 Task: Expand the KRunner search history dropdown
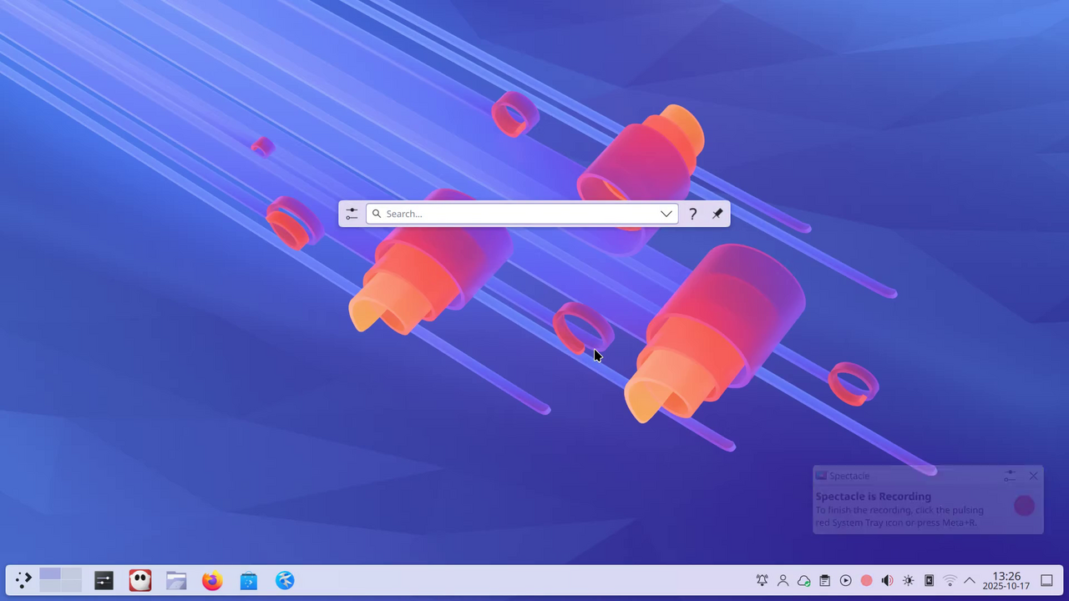click(x=666, y=214)
